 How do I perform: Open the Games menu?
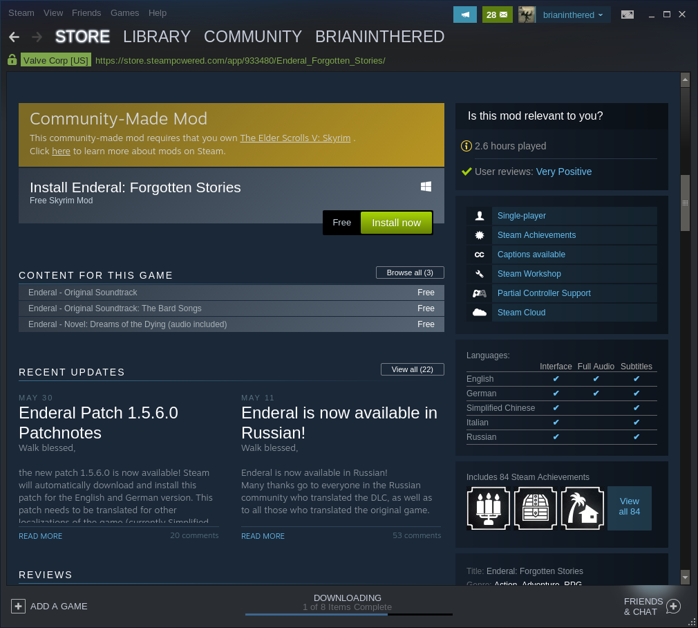124,13
